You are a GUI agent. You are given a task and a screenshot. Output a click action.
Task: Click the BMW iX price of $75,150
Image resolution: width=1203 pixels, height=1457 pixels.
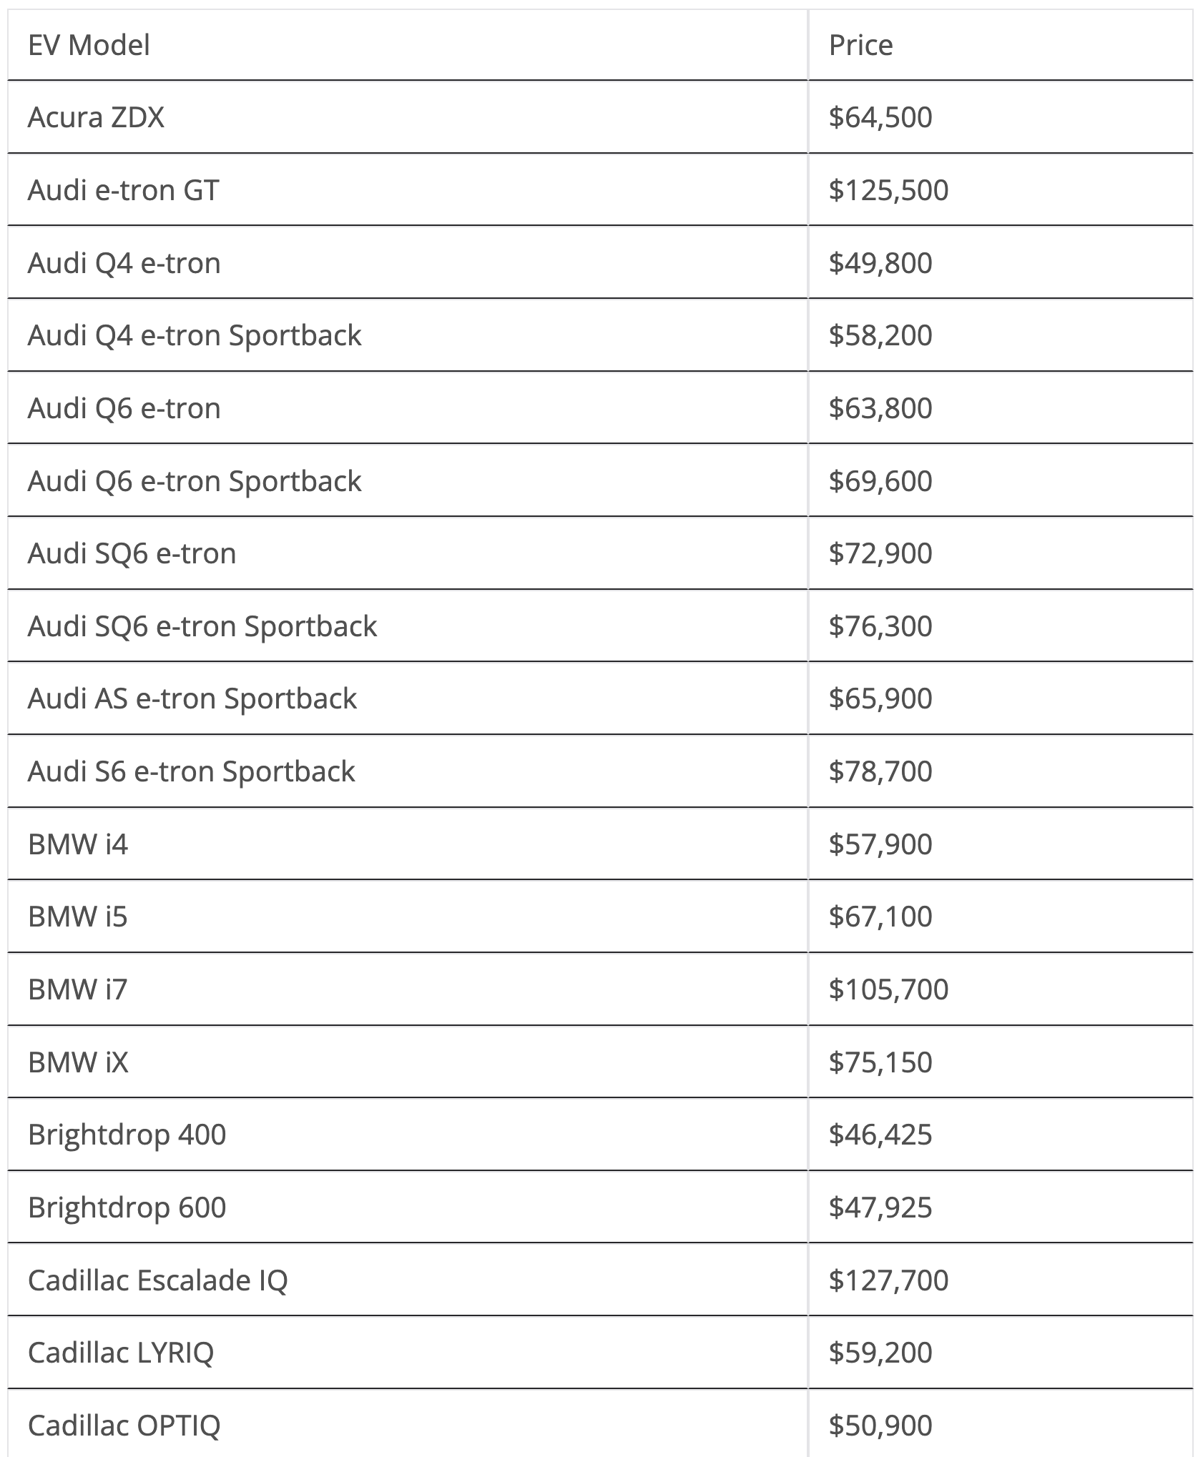click(880, 1062)
